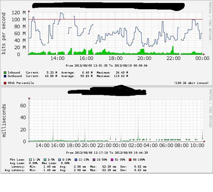
Task: Click the 10:00 label on latency graph
Action: point(197,145)
